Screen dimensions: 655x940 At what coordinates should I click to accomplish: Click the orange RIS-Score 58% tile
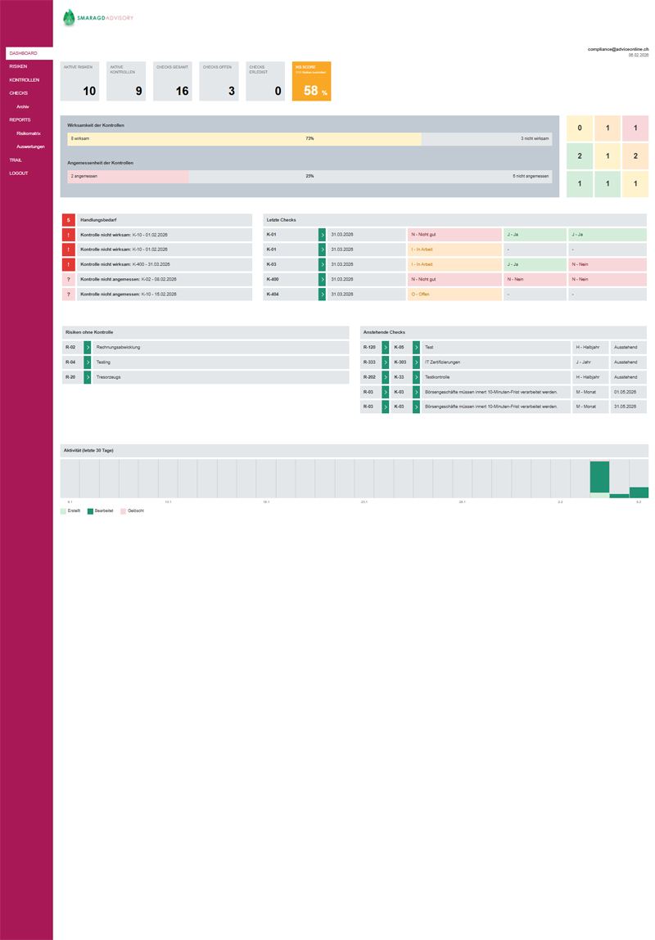pyautogui.click(x=311, y=81)
